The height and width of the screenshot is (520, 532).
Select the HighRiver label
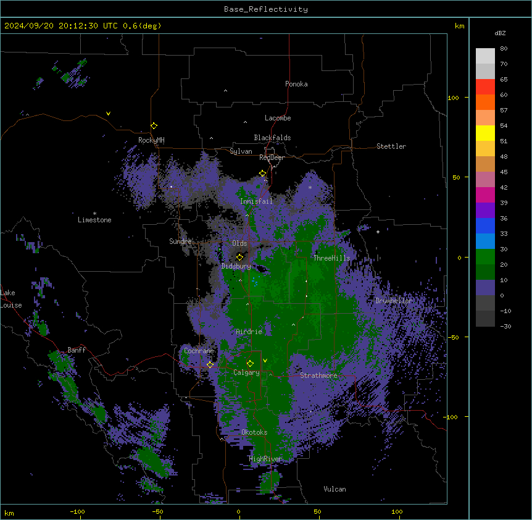(x=265, y=459)
